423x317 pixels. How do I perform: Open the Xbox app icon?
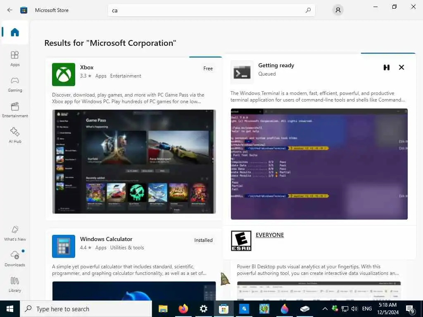(63, 74)
